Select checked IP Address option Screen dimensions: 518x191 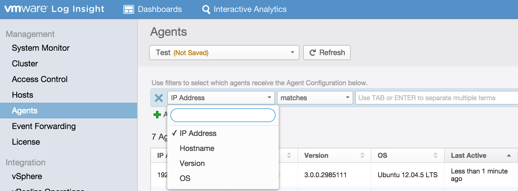point(198,133)
